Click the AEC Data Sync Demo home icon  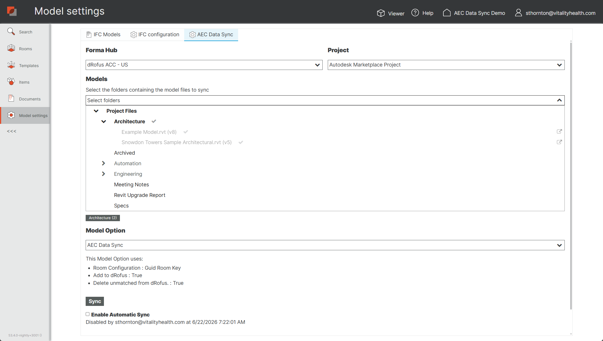pos(447,13)
